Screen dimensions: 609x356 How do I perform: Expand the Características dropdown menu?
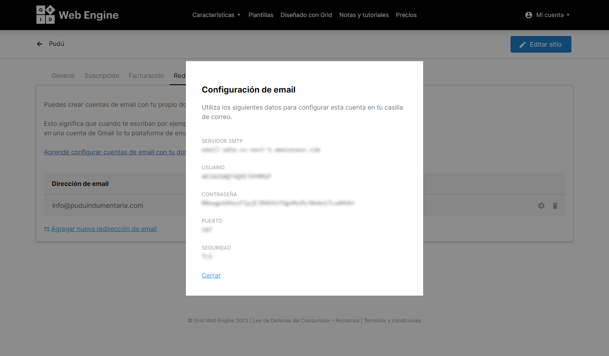(216, 15)
